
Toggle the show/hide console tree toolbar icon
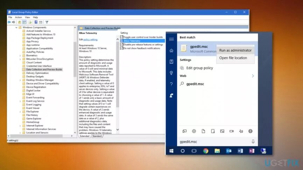coord(24,22)
